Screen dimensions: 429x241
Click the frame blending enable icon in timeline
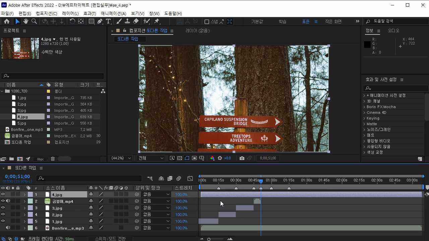(170, 178)
